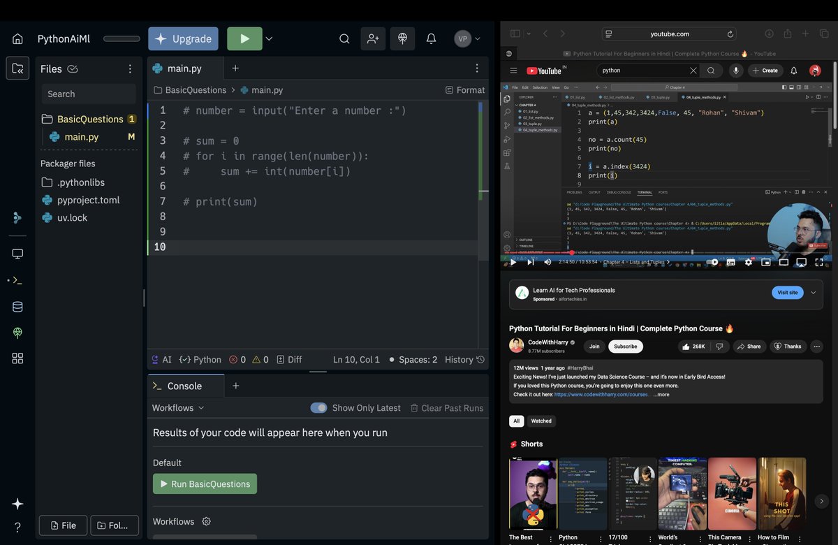The width and height of the screenshot is (838, 545).
Task: Open the Python language selector in status bar
Action: tap(200, 360)
